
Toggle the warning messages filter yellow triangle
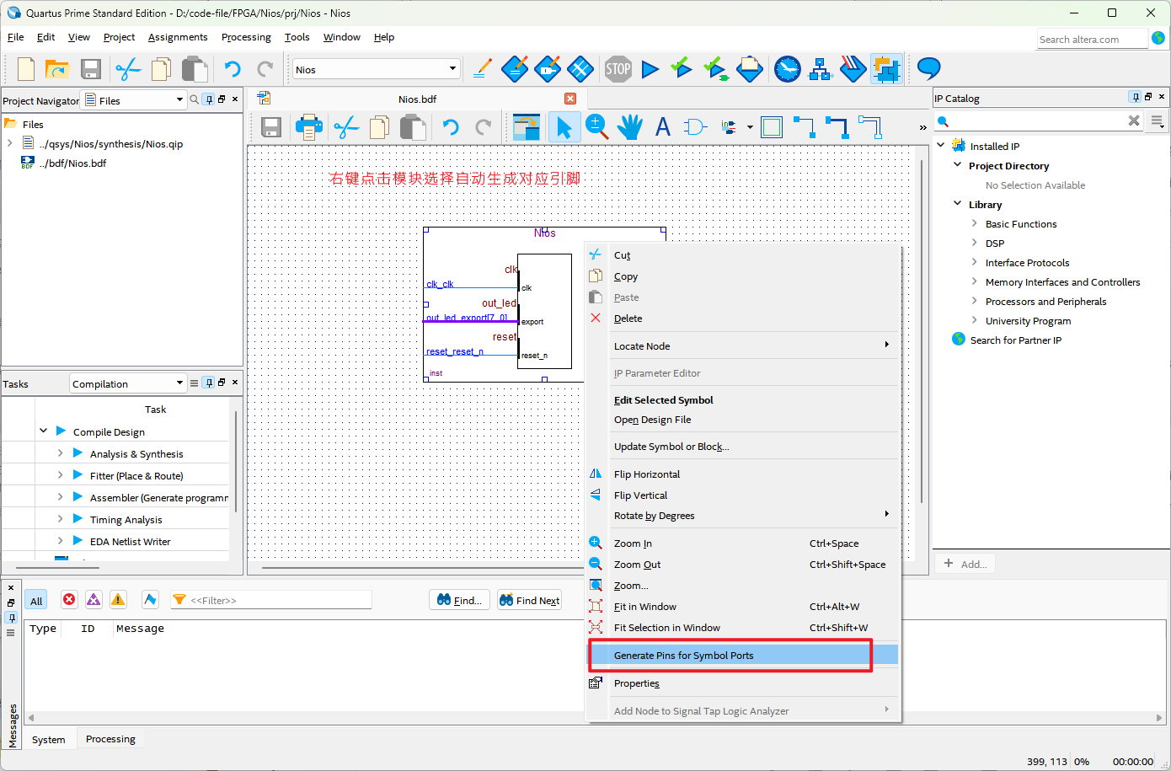coord(118,600)
